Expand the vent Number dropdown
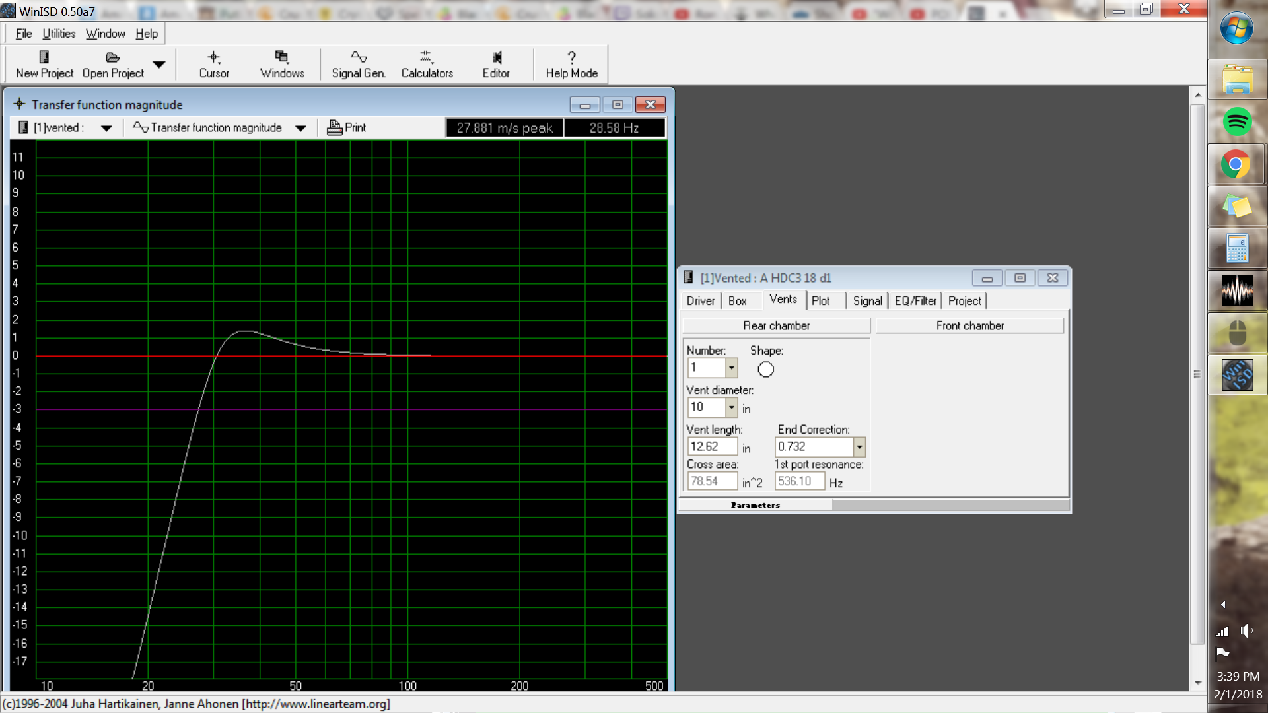 [x=731, y=368]
